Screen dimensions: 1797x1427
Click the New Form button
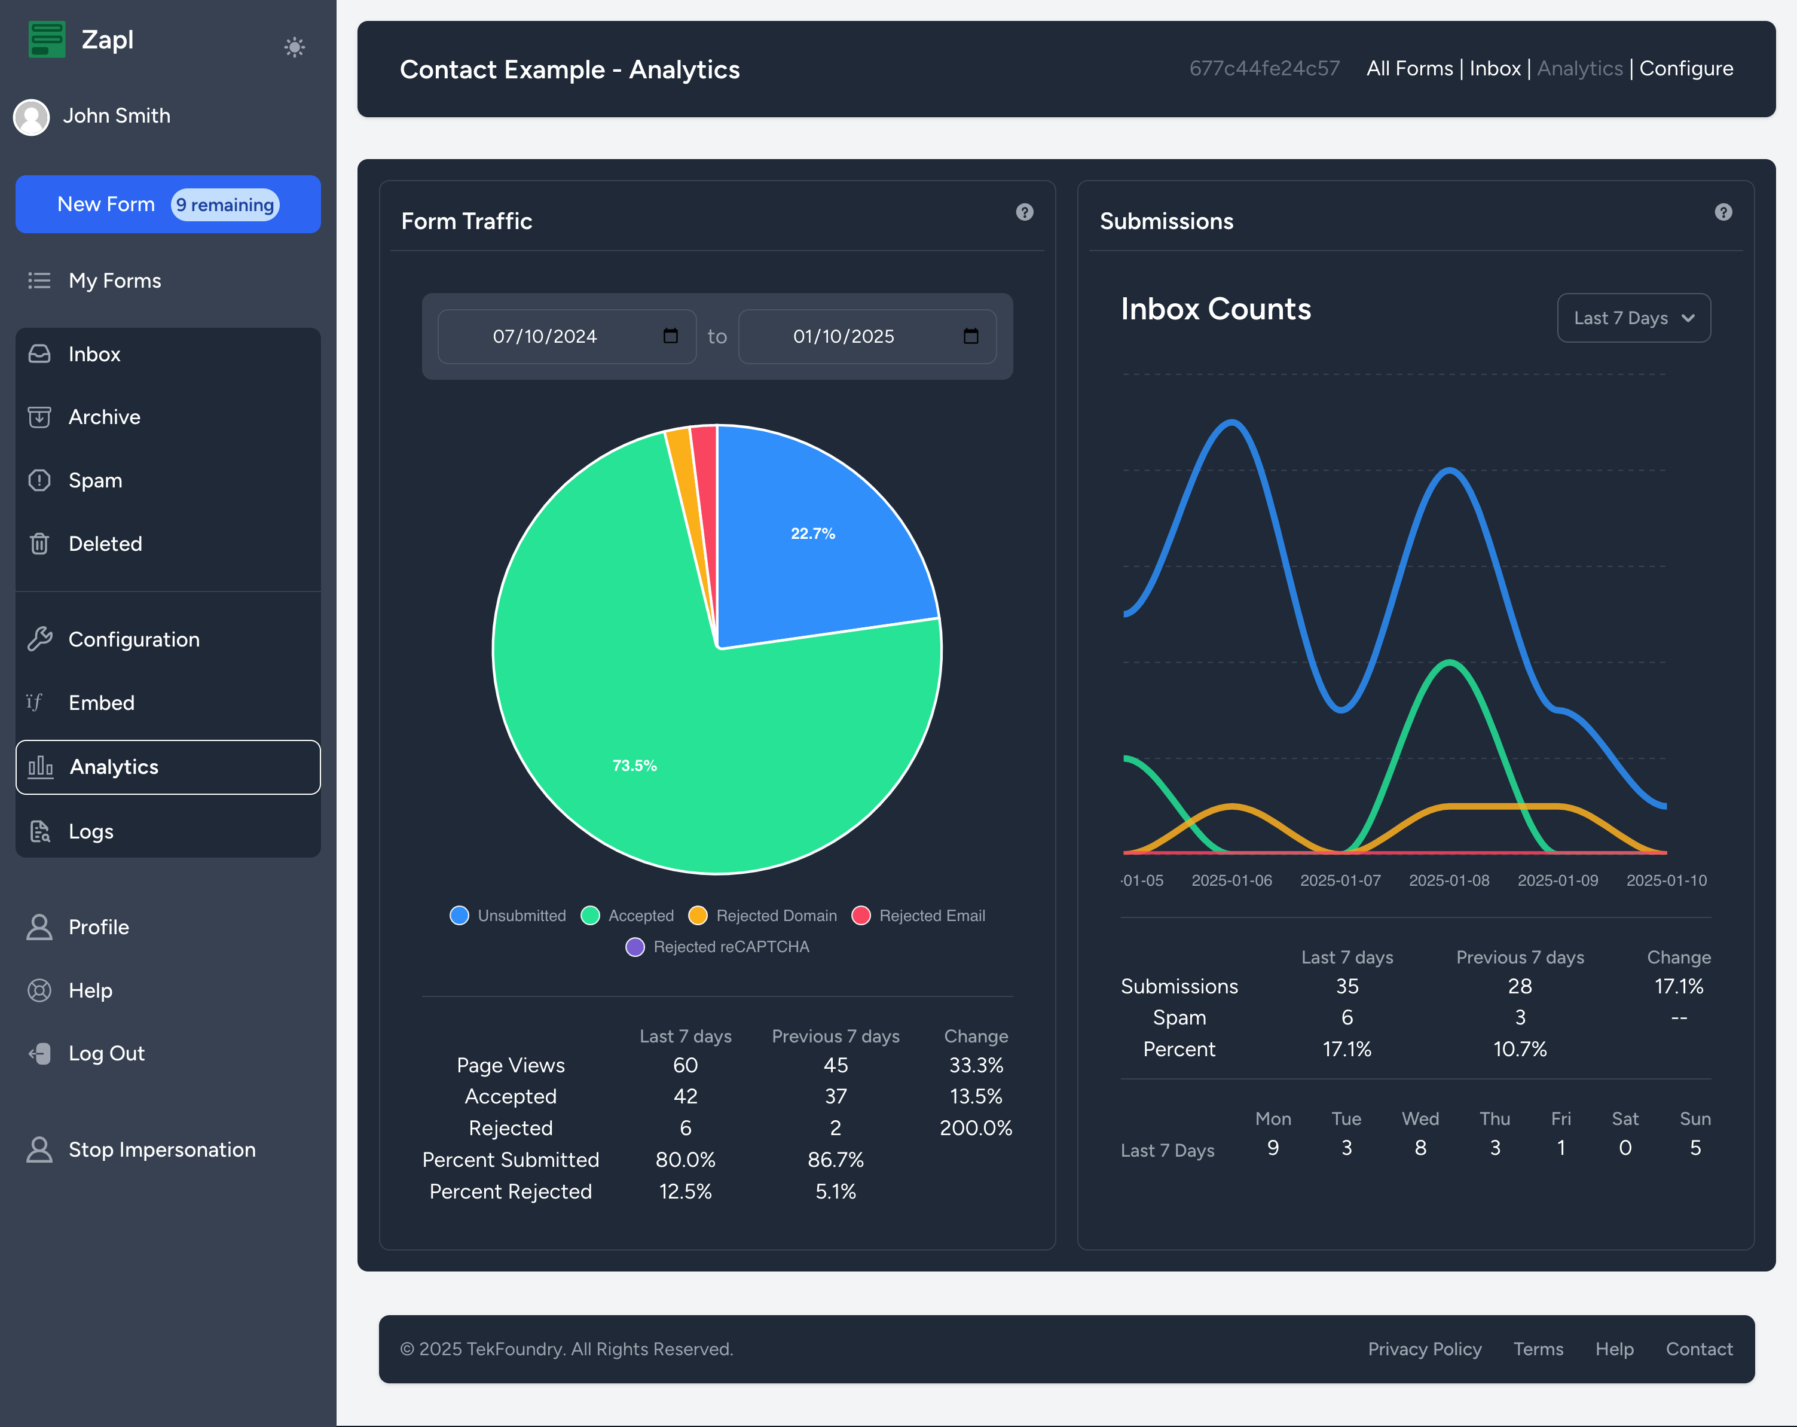click(x=106, y=205)
